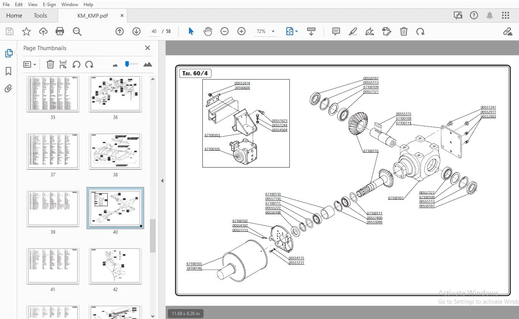Select page 39 thumbnail
Image resolution: width=519 pixels, height=319 pixels.
[53, 208]
